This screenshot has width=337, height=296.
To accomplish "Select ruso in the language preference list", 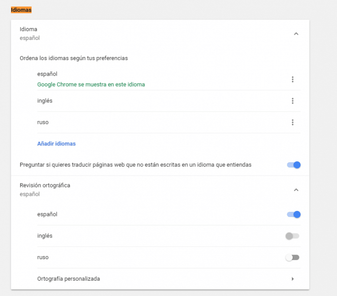I will pos(43,122).
